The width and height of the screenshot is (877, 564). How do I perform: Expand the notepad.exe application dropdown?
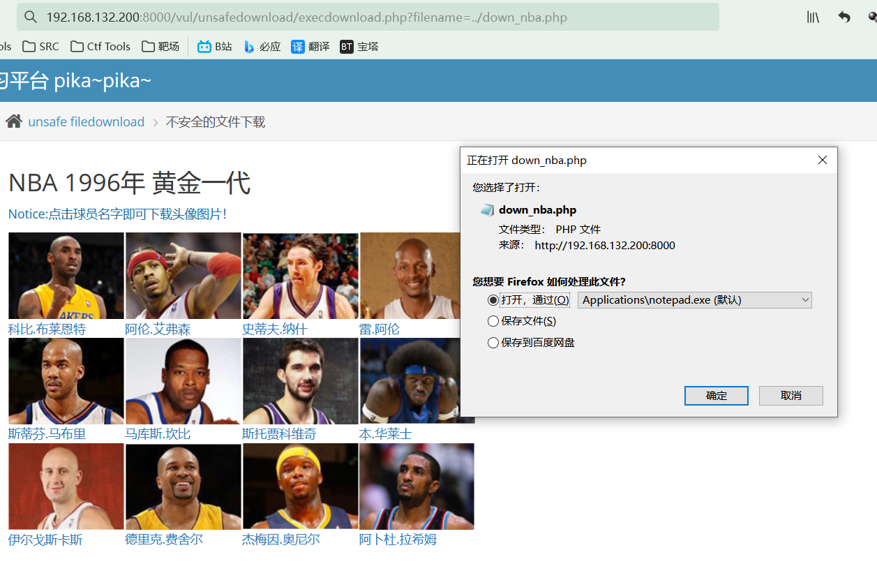[x=695, y=300]
